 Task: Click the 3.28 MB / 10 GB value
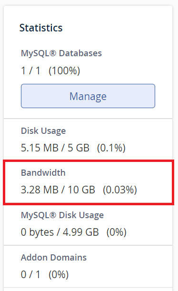click(x=58, y=190)
